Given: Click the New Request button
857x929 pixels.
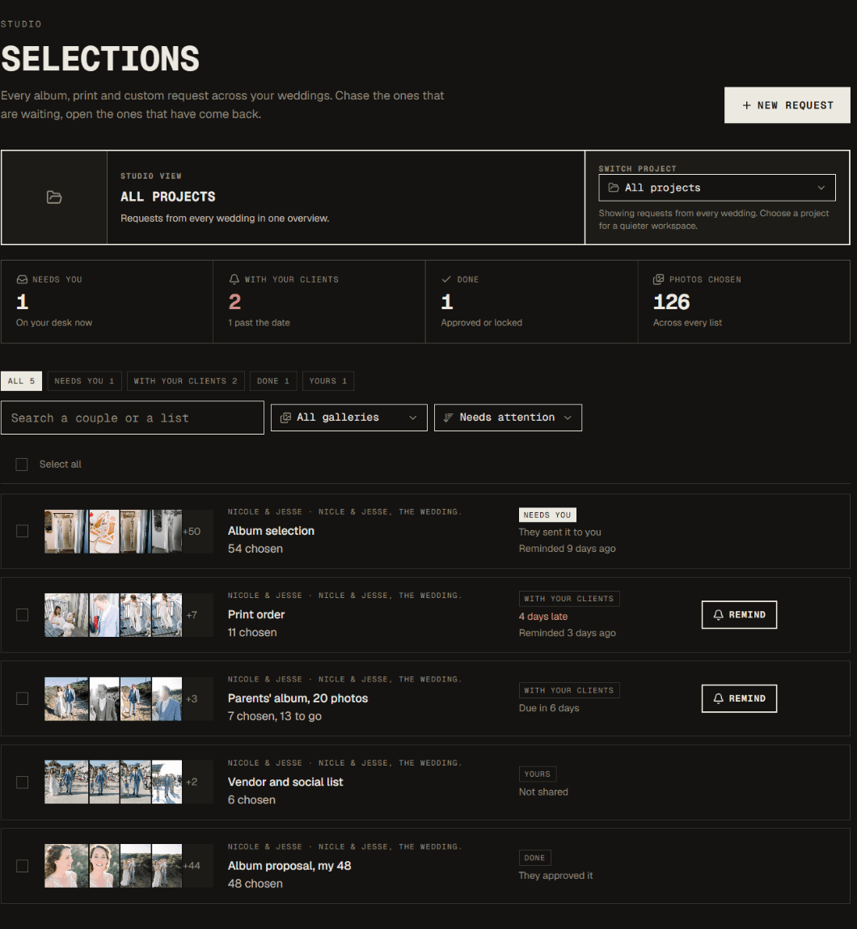Looking at the screenshot, I should [x=787, y=105].
